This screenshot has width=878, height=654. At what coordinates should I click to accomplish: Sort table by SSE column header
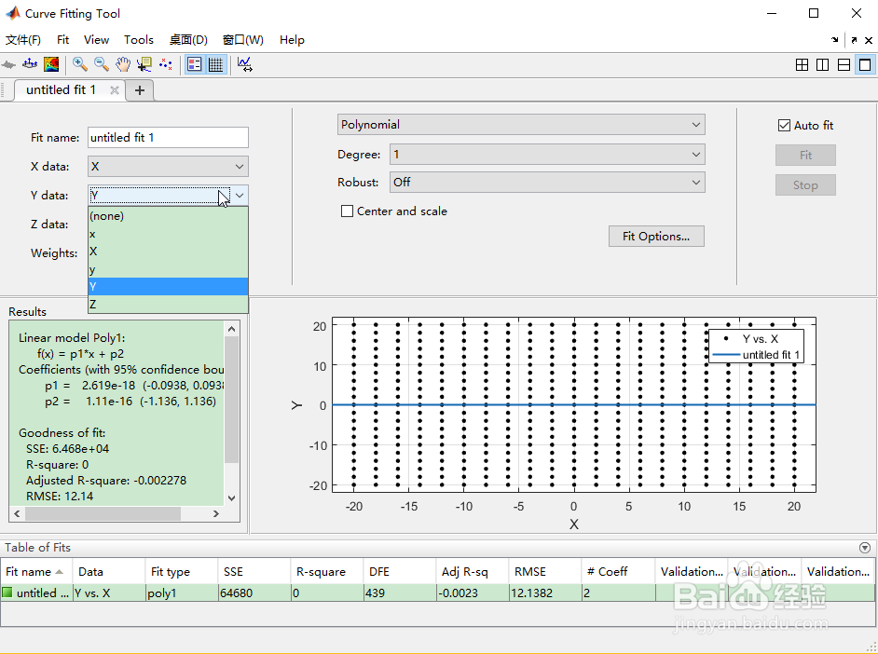click(254, 571)
